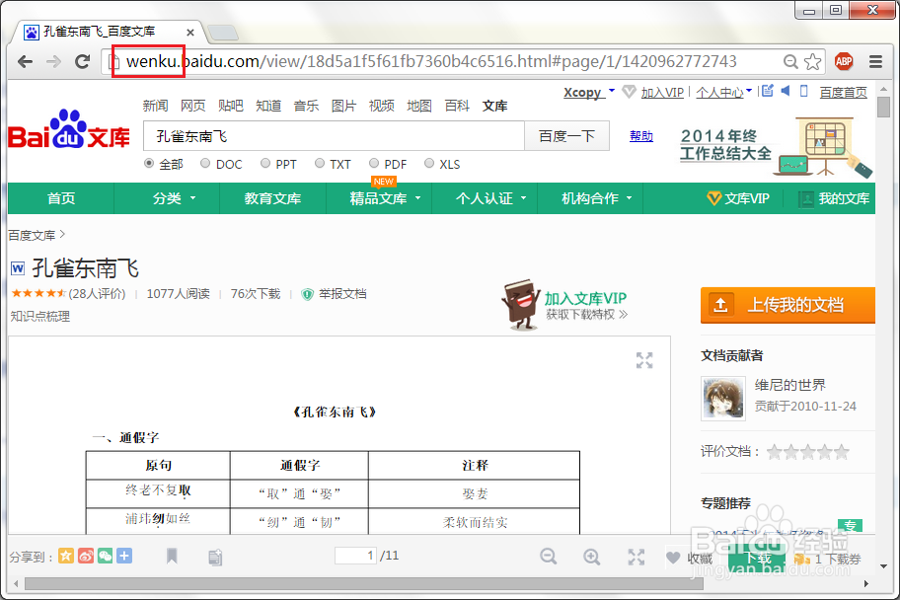900x600 pixels.
Task: Expand the Xcopy user dropdown
Action: (612, 91)
